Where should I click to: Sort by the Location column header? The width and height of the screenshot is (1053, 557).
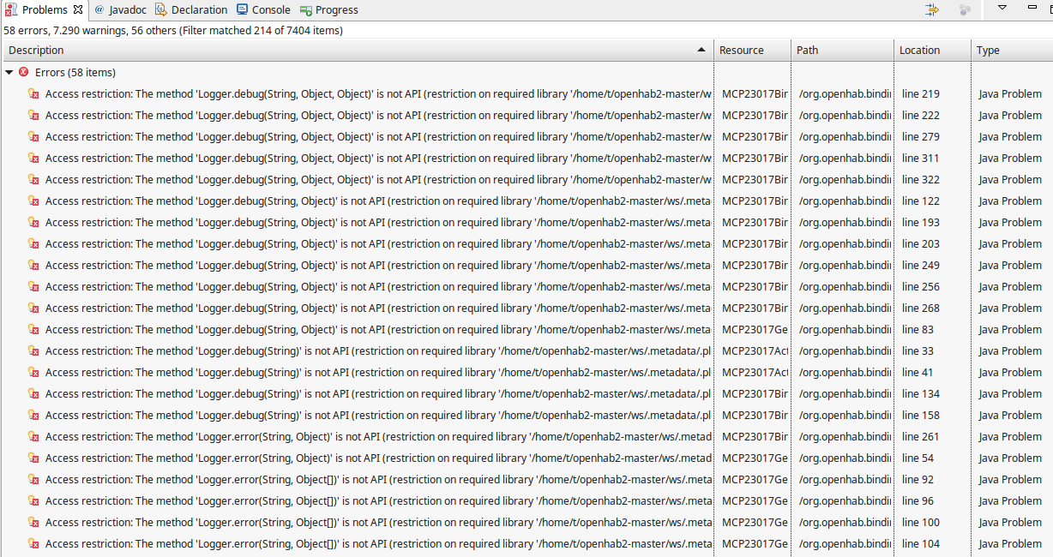932,50
